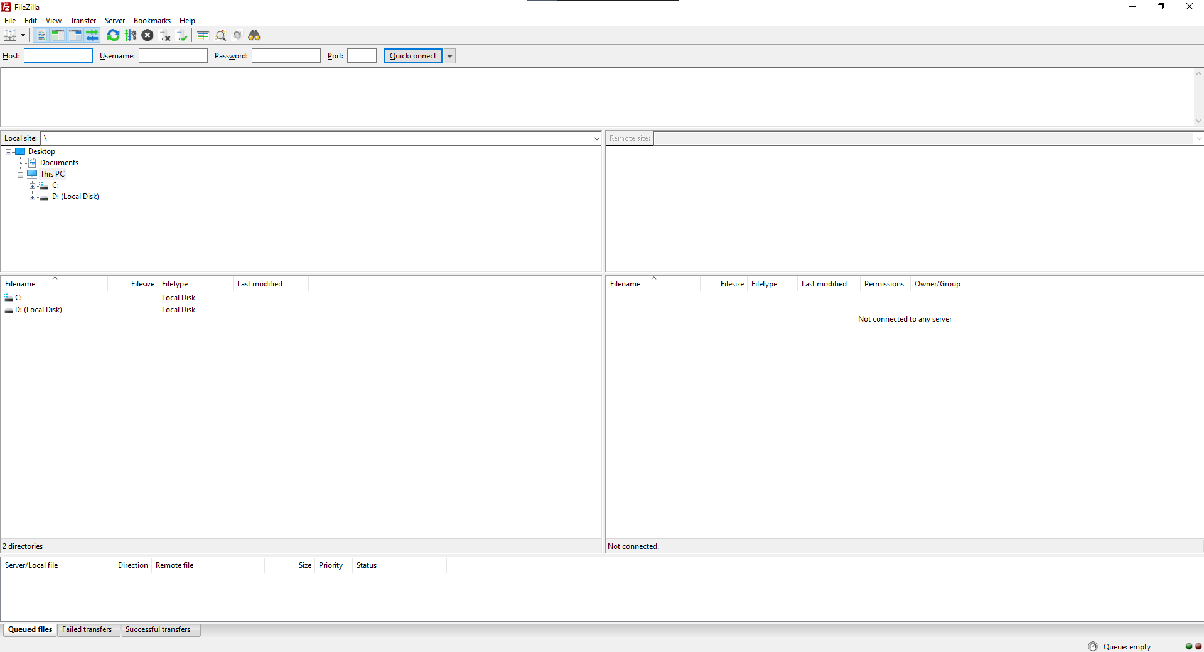Click the queue Status column header
1204x652 pixels.
[x=399, y=565]
